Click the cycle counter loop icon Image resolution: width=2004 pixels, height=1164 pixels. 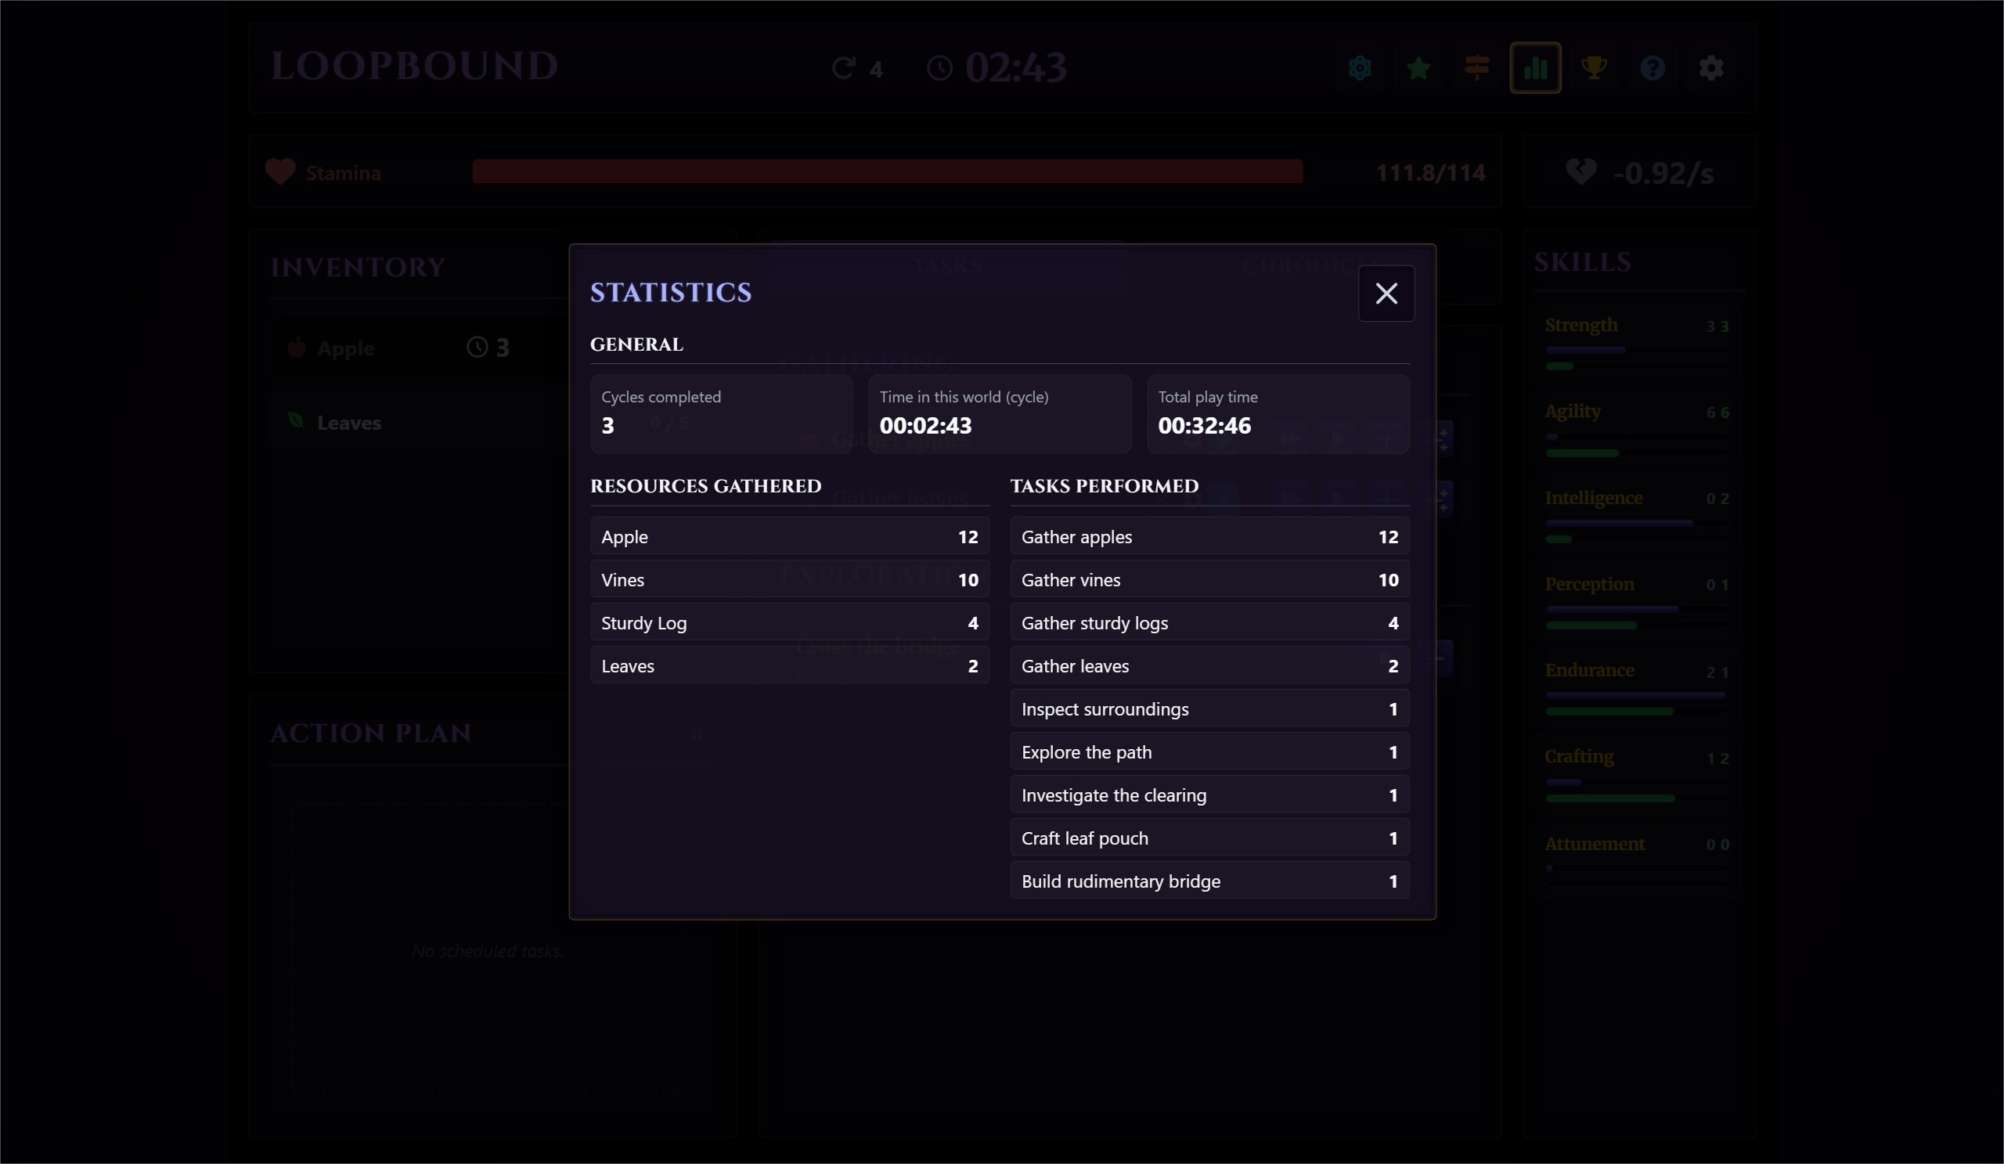coord(844,68)
